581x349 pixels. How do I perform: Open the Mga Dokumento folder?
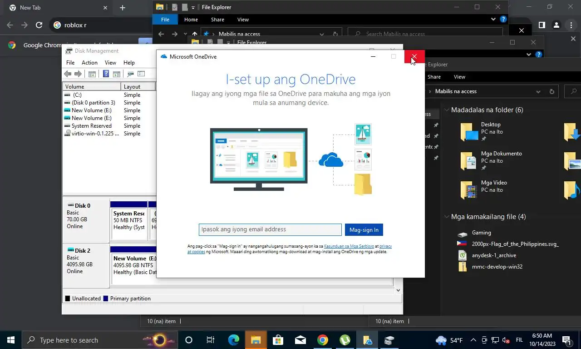[x=490, y=161]
